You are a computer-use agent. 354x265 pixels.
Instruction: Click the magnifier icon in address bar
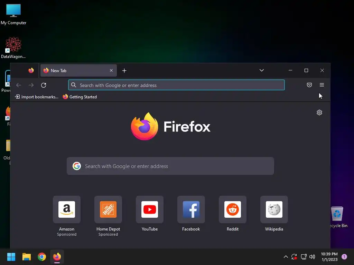pyautogui.click(x=74, y=85)
